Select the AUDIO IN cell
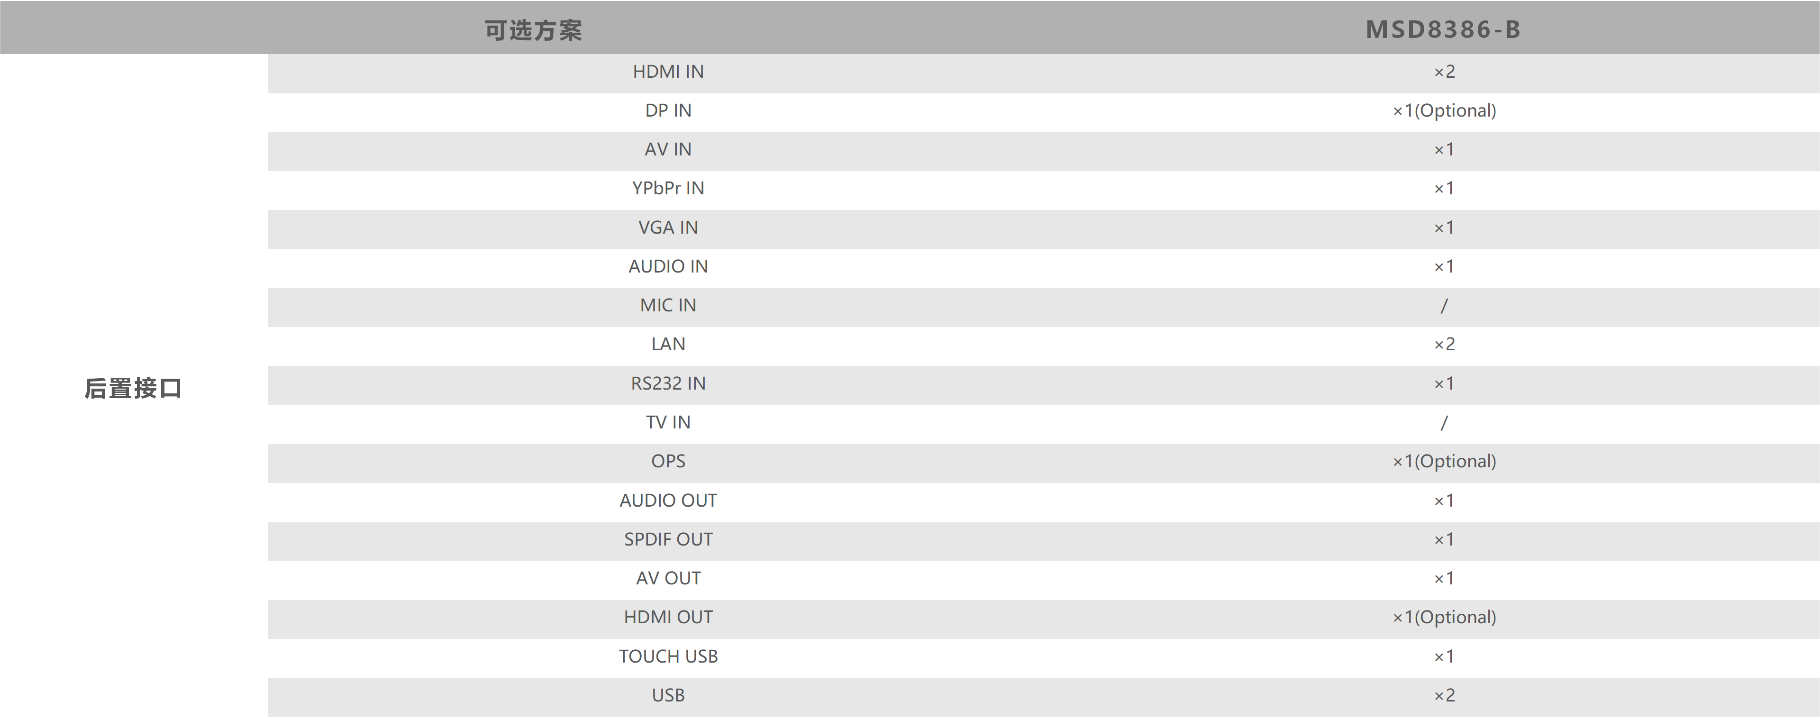Image resolution: width=1820 pixels, height=719 pixels. coord(668,266)
